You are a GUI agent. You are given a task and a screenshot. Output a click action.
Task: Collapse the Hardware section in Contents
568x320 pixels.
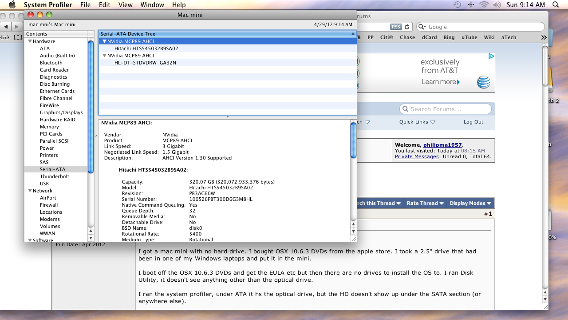(29, 41)
